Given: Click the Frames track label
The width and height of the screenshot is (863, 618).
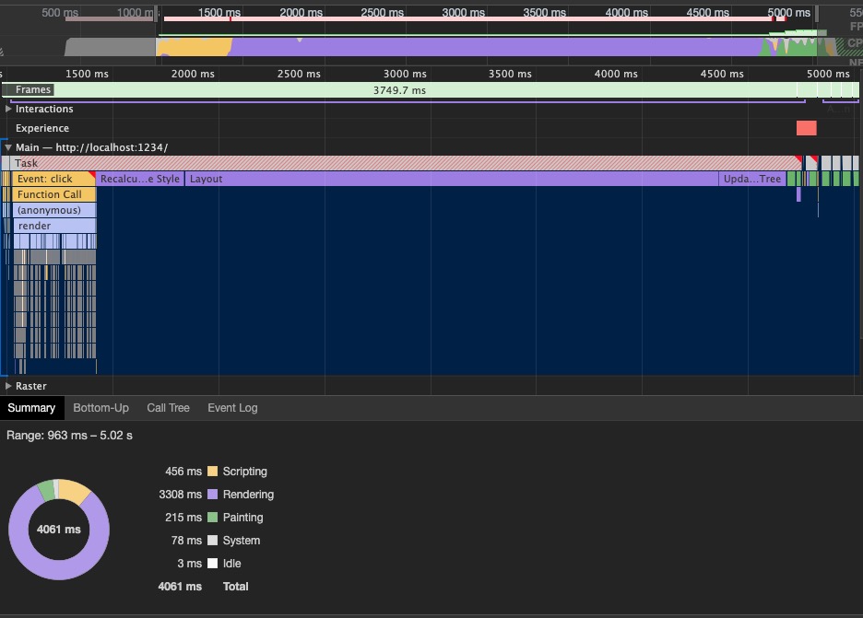Looking at the screenshot, I should [33, 89].
